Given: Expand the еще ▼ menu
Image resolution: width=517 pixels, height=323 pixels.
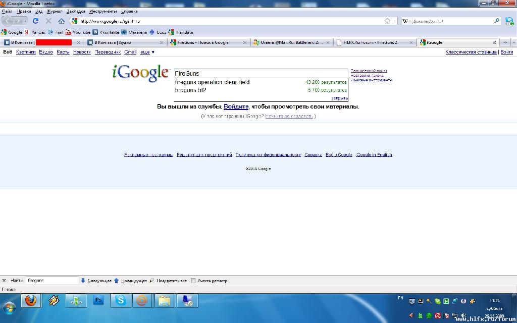Looking at the screenshot, I should 147,52.
